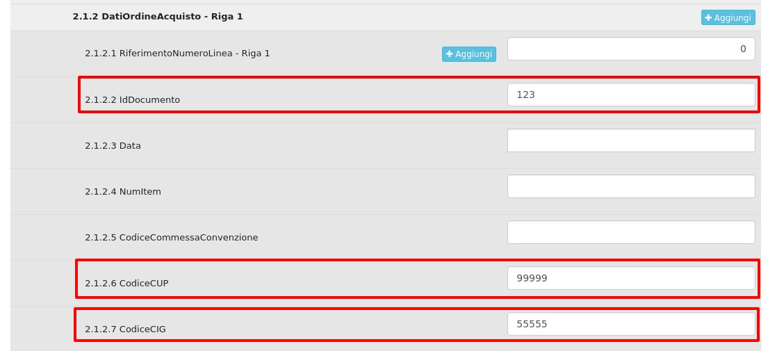
Task: Click the DatiOrdineAcquisto - Riga 1 heading
Action: coord(158,16)
